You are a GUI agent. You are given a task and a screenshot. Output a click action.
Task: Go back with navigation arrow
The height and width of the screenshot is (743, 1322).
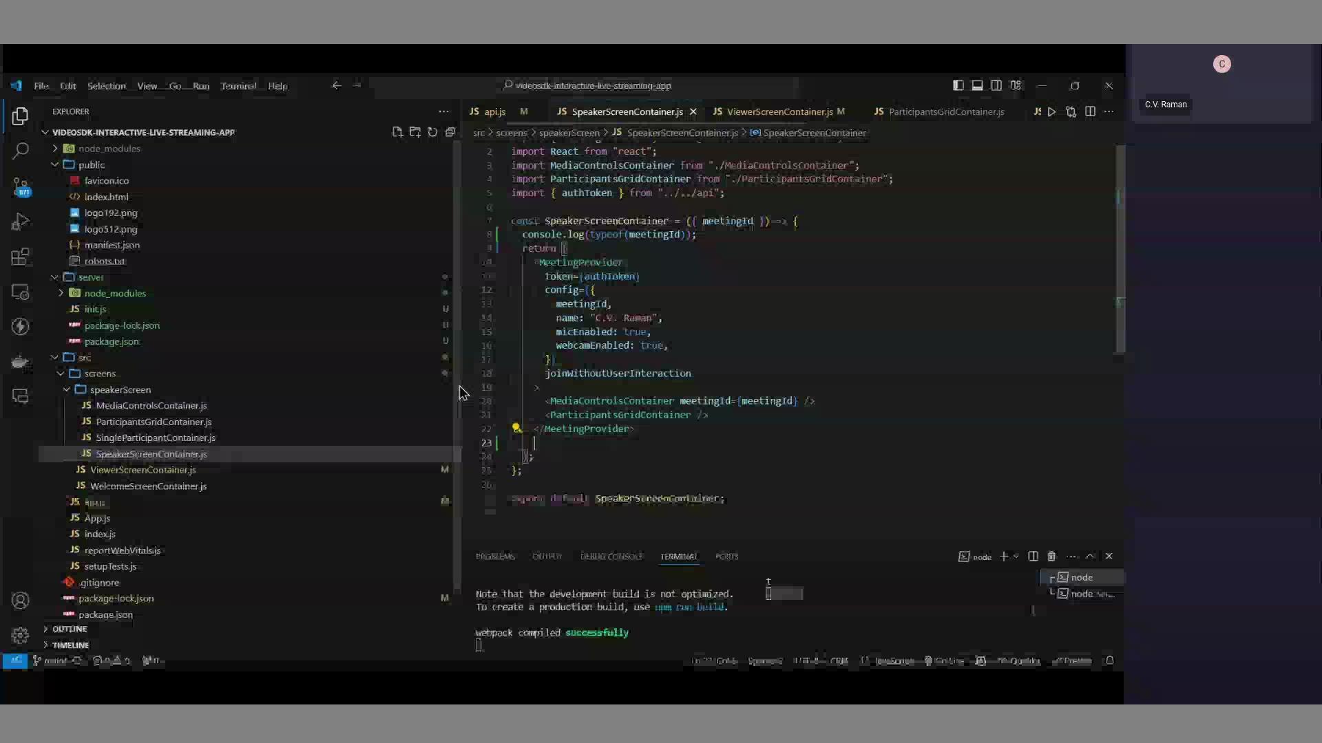(337, 85)
